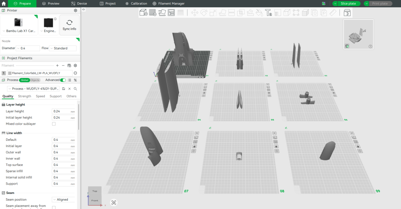This screenshot has height=209, width=401.
Task: Select the Move gizmo tool
Action: [194, 13]
